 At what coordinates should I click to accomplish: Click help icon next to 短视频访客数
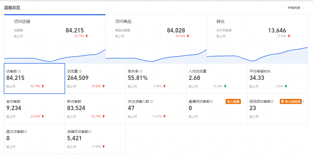[x=272, y=102]
